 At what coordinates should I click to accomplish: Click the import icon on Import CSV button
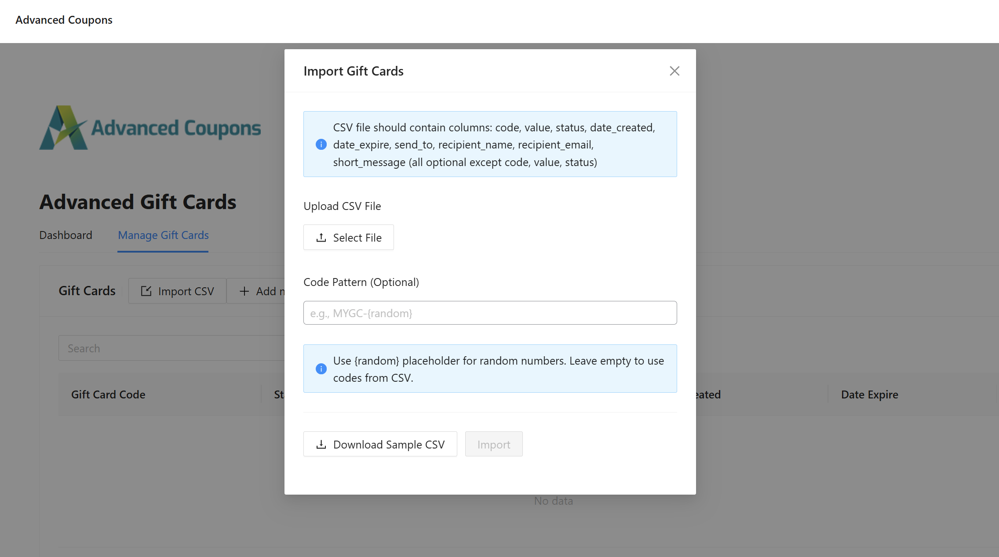click(x=146, y=291)
